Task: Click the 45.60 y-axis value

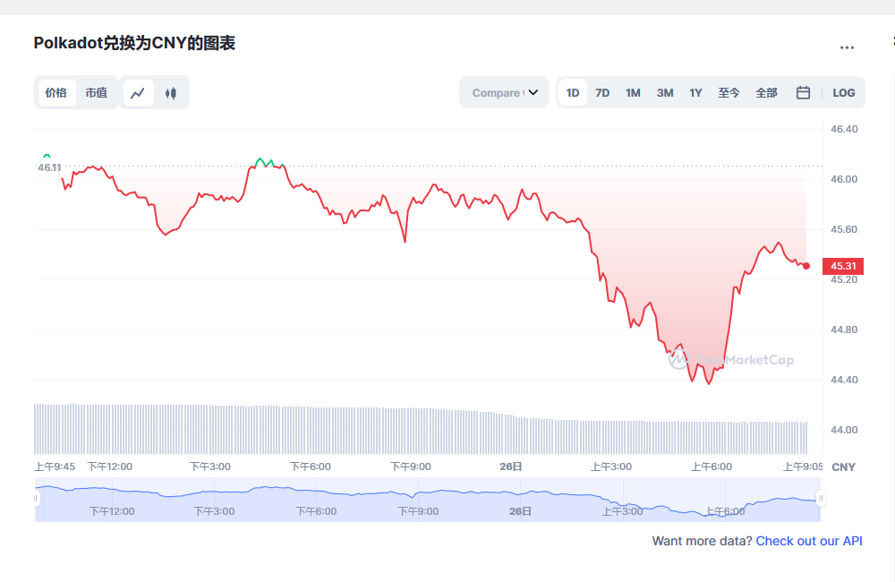Action: [x=844, y=229]
